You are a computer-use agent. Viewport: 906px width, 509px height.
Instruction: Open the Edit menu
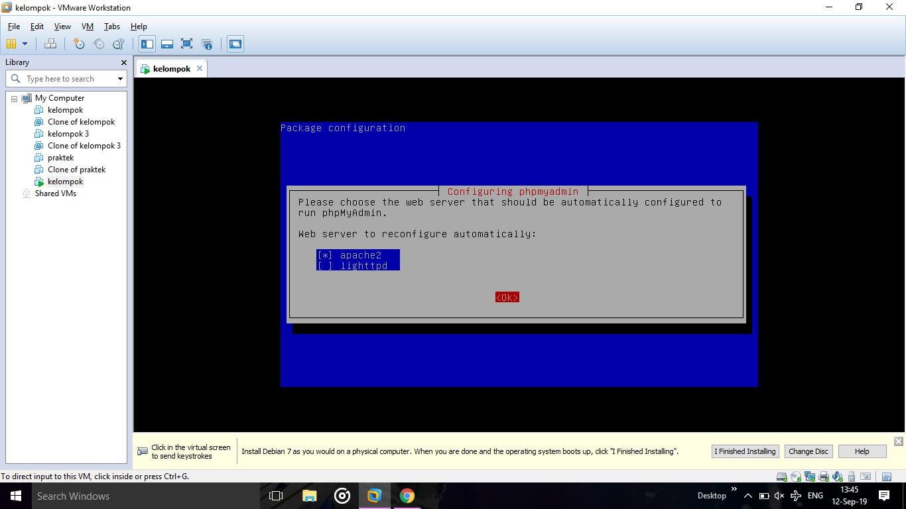(36, 27)
